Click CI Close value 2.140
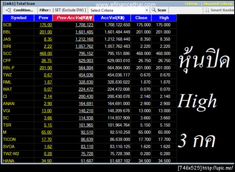Viewport: 235px width, 172px height. click(x=145, y=96)
